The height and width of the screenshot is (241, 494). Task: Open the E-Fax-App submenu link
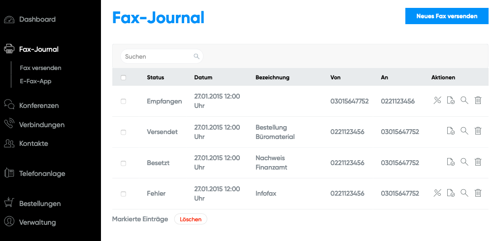(35, 81)
